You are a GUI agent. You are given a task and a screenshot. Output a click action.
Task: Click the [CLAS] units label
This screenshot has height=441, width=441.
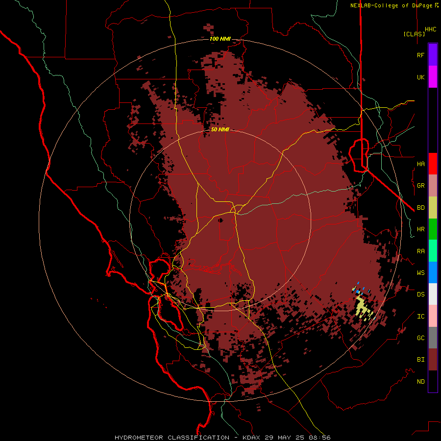[x=414, y=34]
